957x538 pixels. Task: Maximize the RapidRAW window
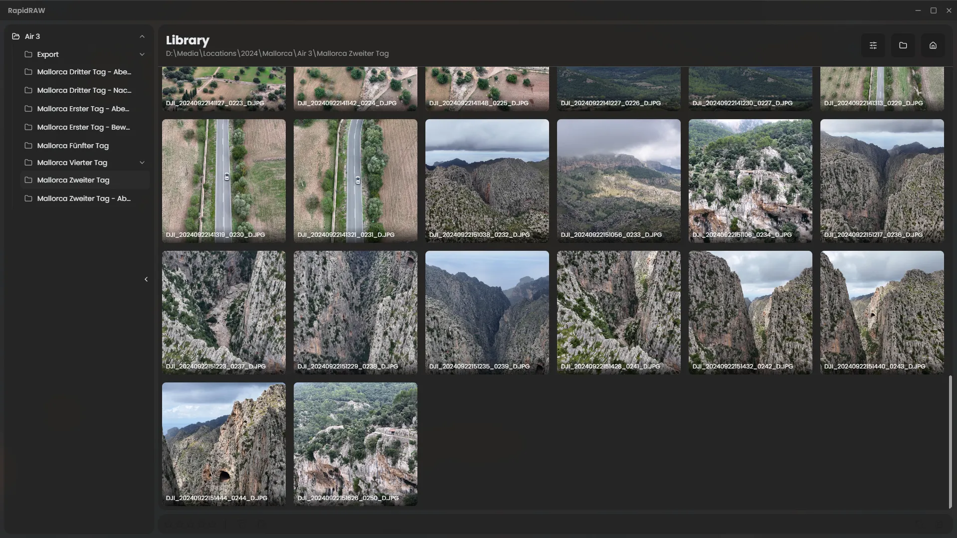933,10
